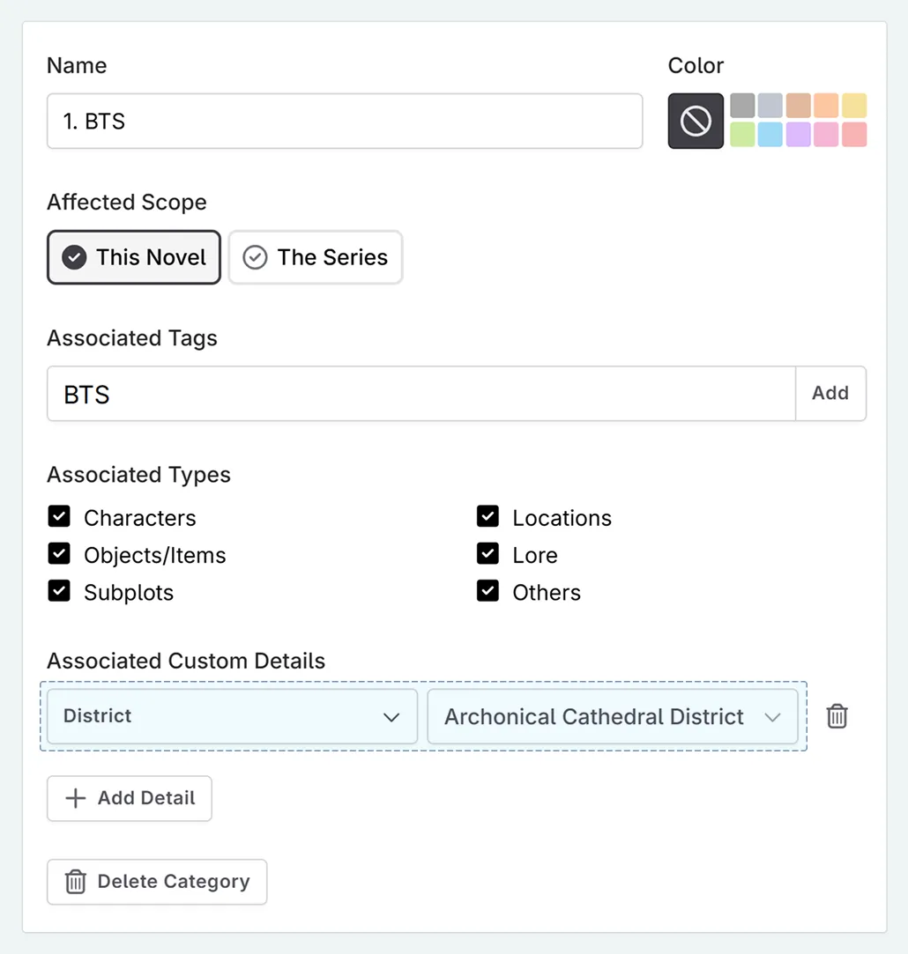The width and height of the screenshot is (908, 954).
Task: Expand the Archonical Cathedral District dropdown
Action: [613, 716]
